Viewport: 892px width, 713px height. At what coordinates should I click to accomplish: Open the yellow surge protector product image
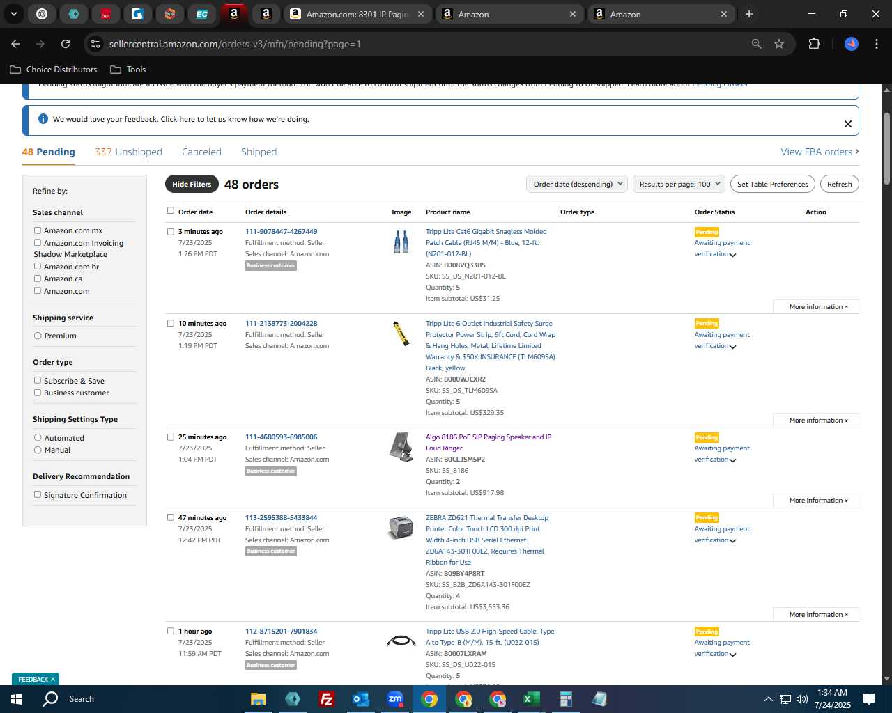pos(401,334)
